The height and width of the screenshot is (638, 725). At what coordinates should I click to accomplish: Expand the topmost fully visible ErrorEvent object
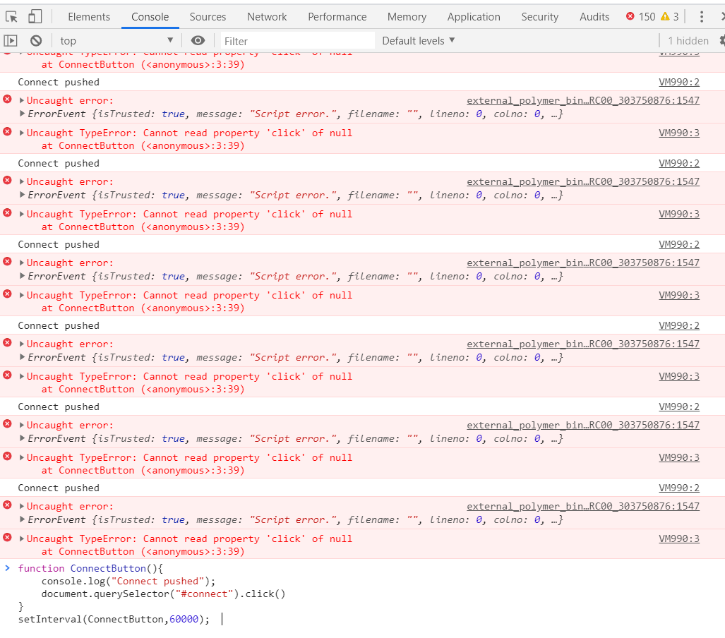tap(22, 114)
